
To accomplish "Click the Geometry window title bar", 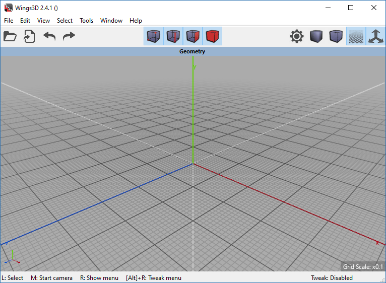I will 193,51.
